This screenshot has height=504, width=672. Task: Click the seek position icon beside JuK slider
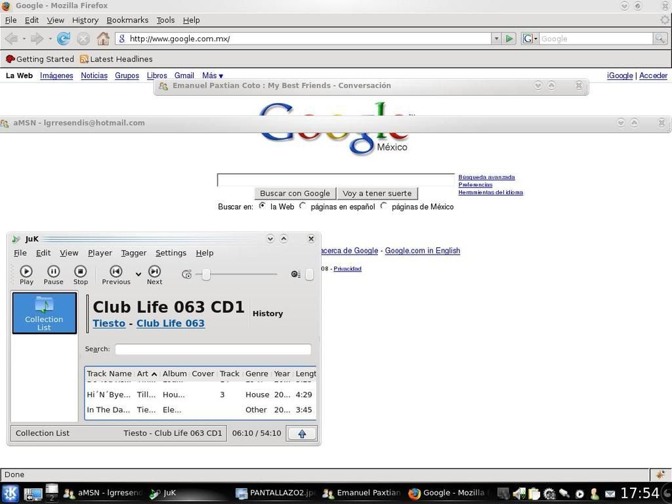[186, 274]
